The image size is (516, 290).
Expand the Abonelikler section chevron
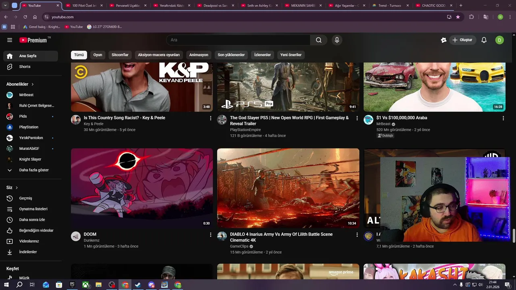point(33,84)
